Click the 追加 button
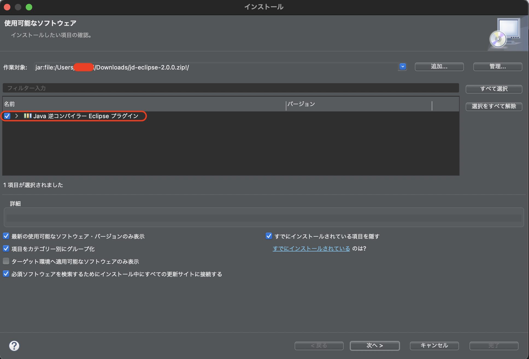Screen dimensions: 529x359 pyautogui.click(x=439, y=66)
